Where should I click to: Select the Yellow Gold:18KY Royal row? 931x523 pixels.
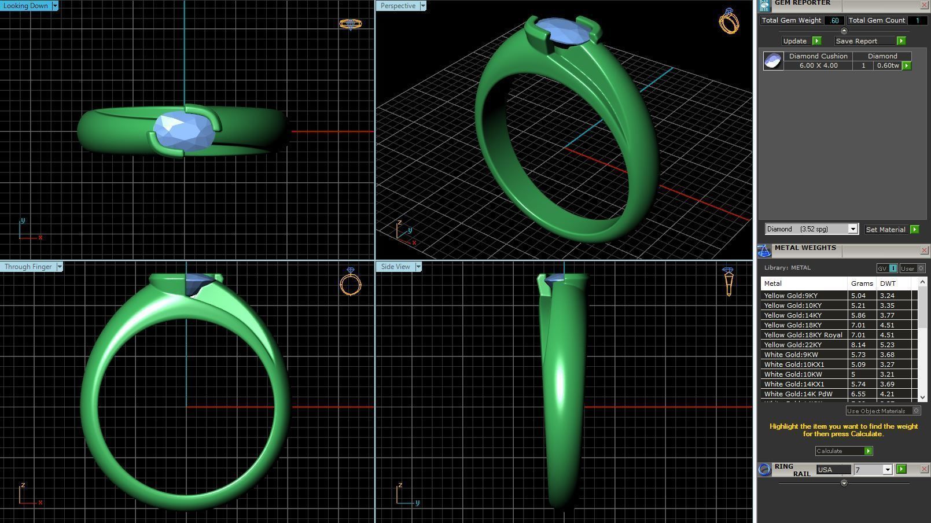coord(838,335)
